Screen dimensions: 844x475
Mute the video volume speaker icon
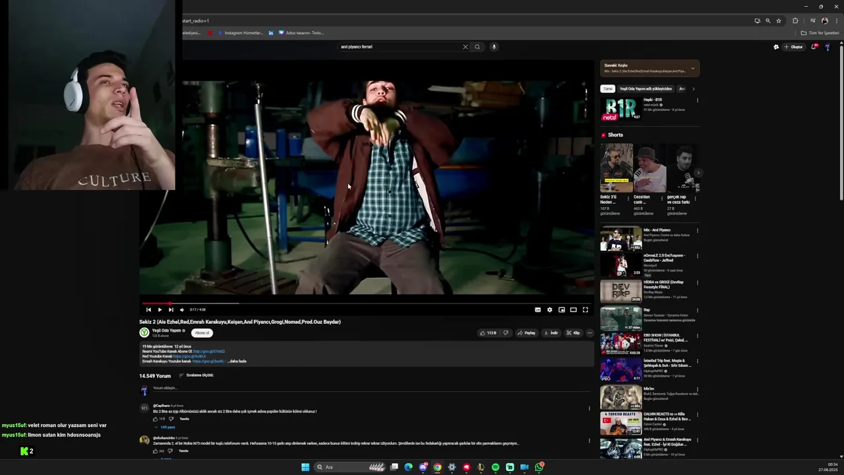pyautogui.click(x=182, y=309)
